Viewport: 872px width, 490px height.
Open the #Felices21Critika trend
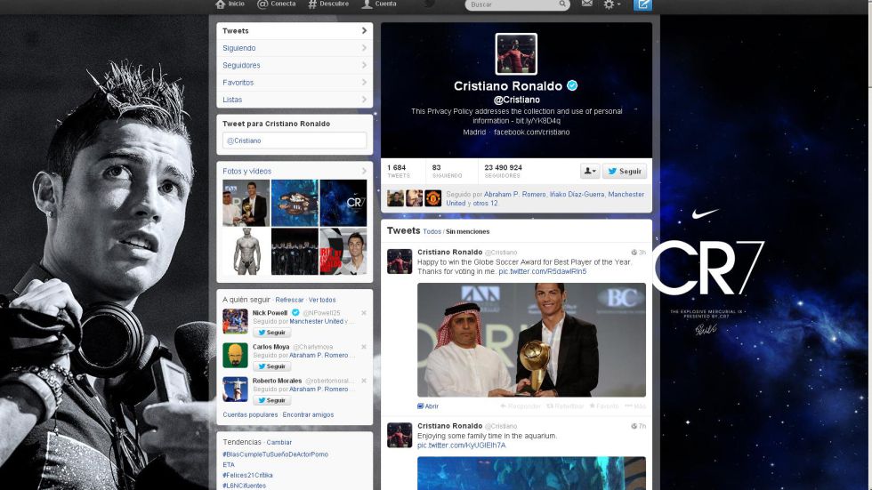click(247, 476)
